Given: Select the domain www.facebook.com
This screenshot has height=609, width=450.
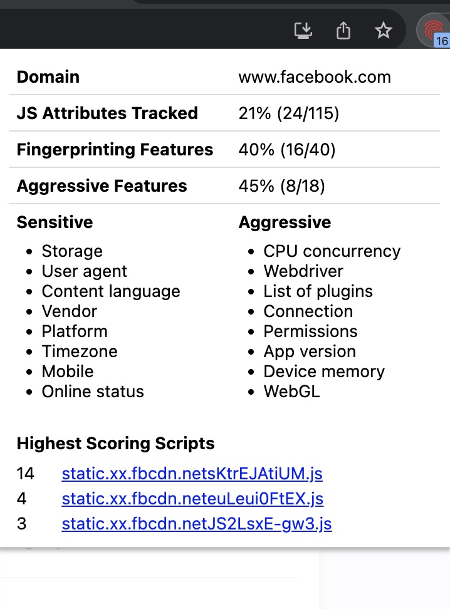Looking at the screenshot, I should pos(314,76).
